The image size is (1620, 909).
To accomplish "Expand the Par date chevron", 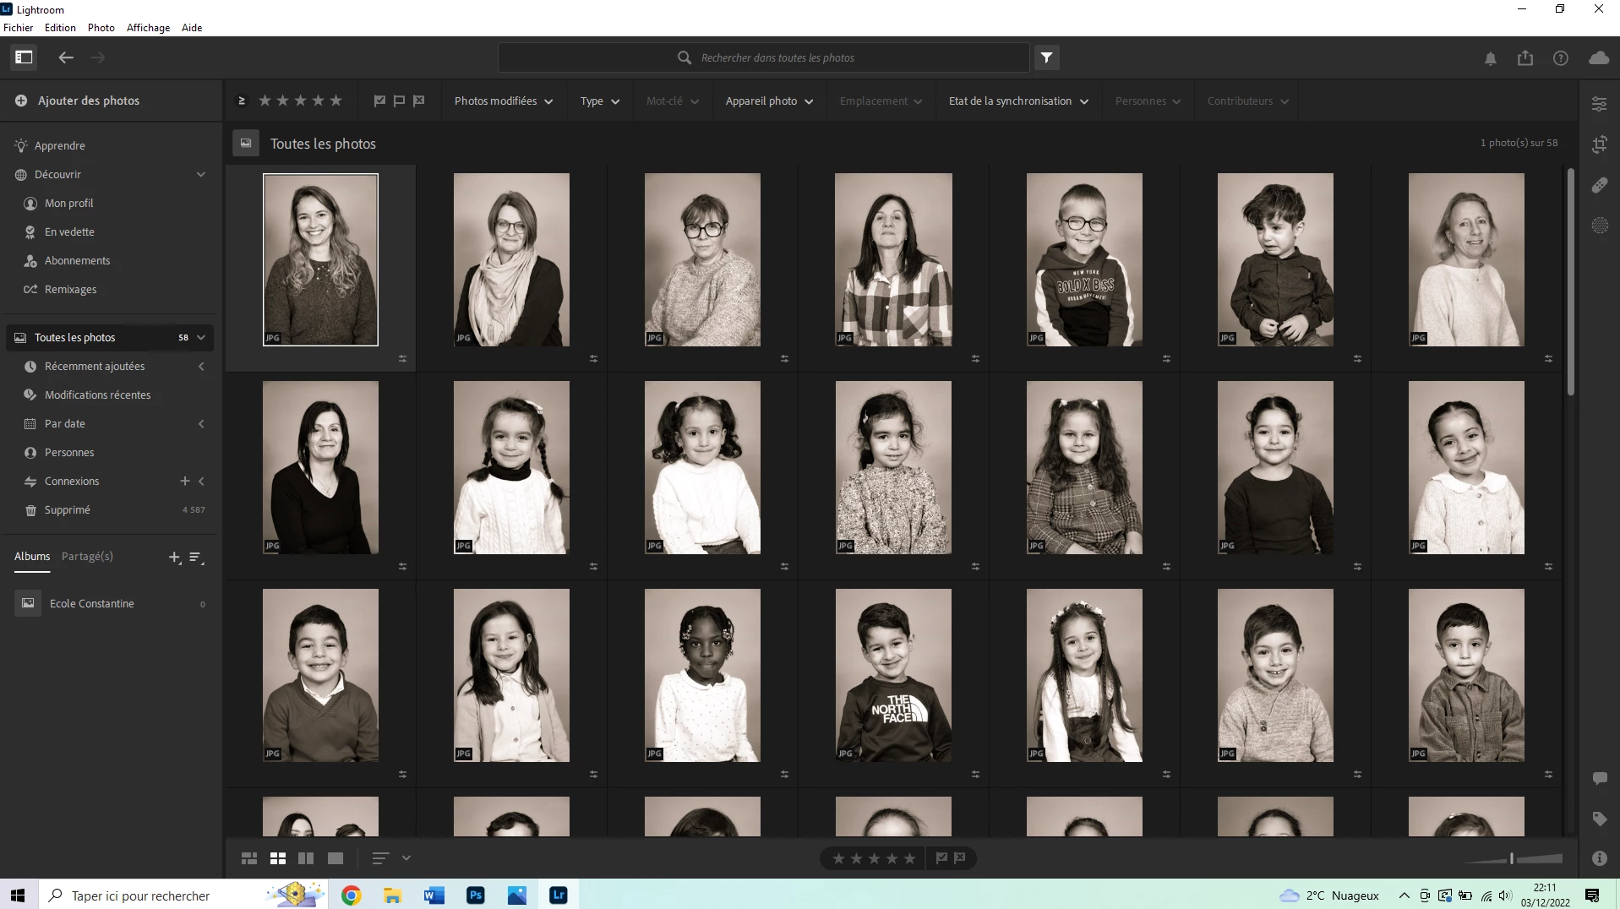I will click(x=201, y=423).
